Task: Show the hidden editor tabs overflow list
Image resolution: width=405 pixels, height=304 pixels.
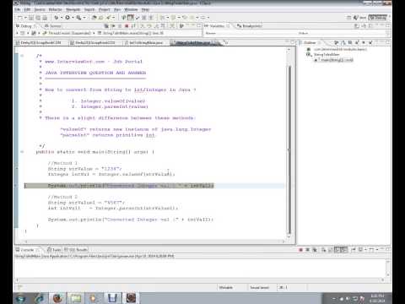Action: click(x=226, y=42)
